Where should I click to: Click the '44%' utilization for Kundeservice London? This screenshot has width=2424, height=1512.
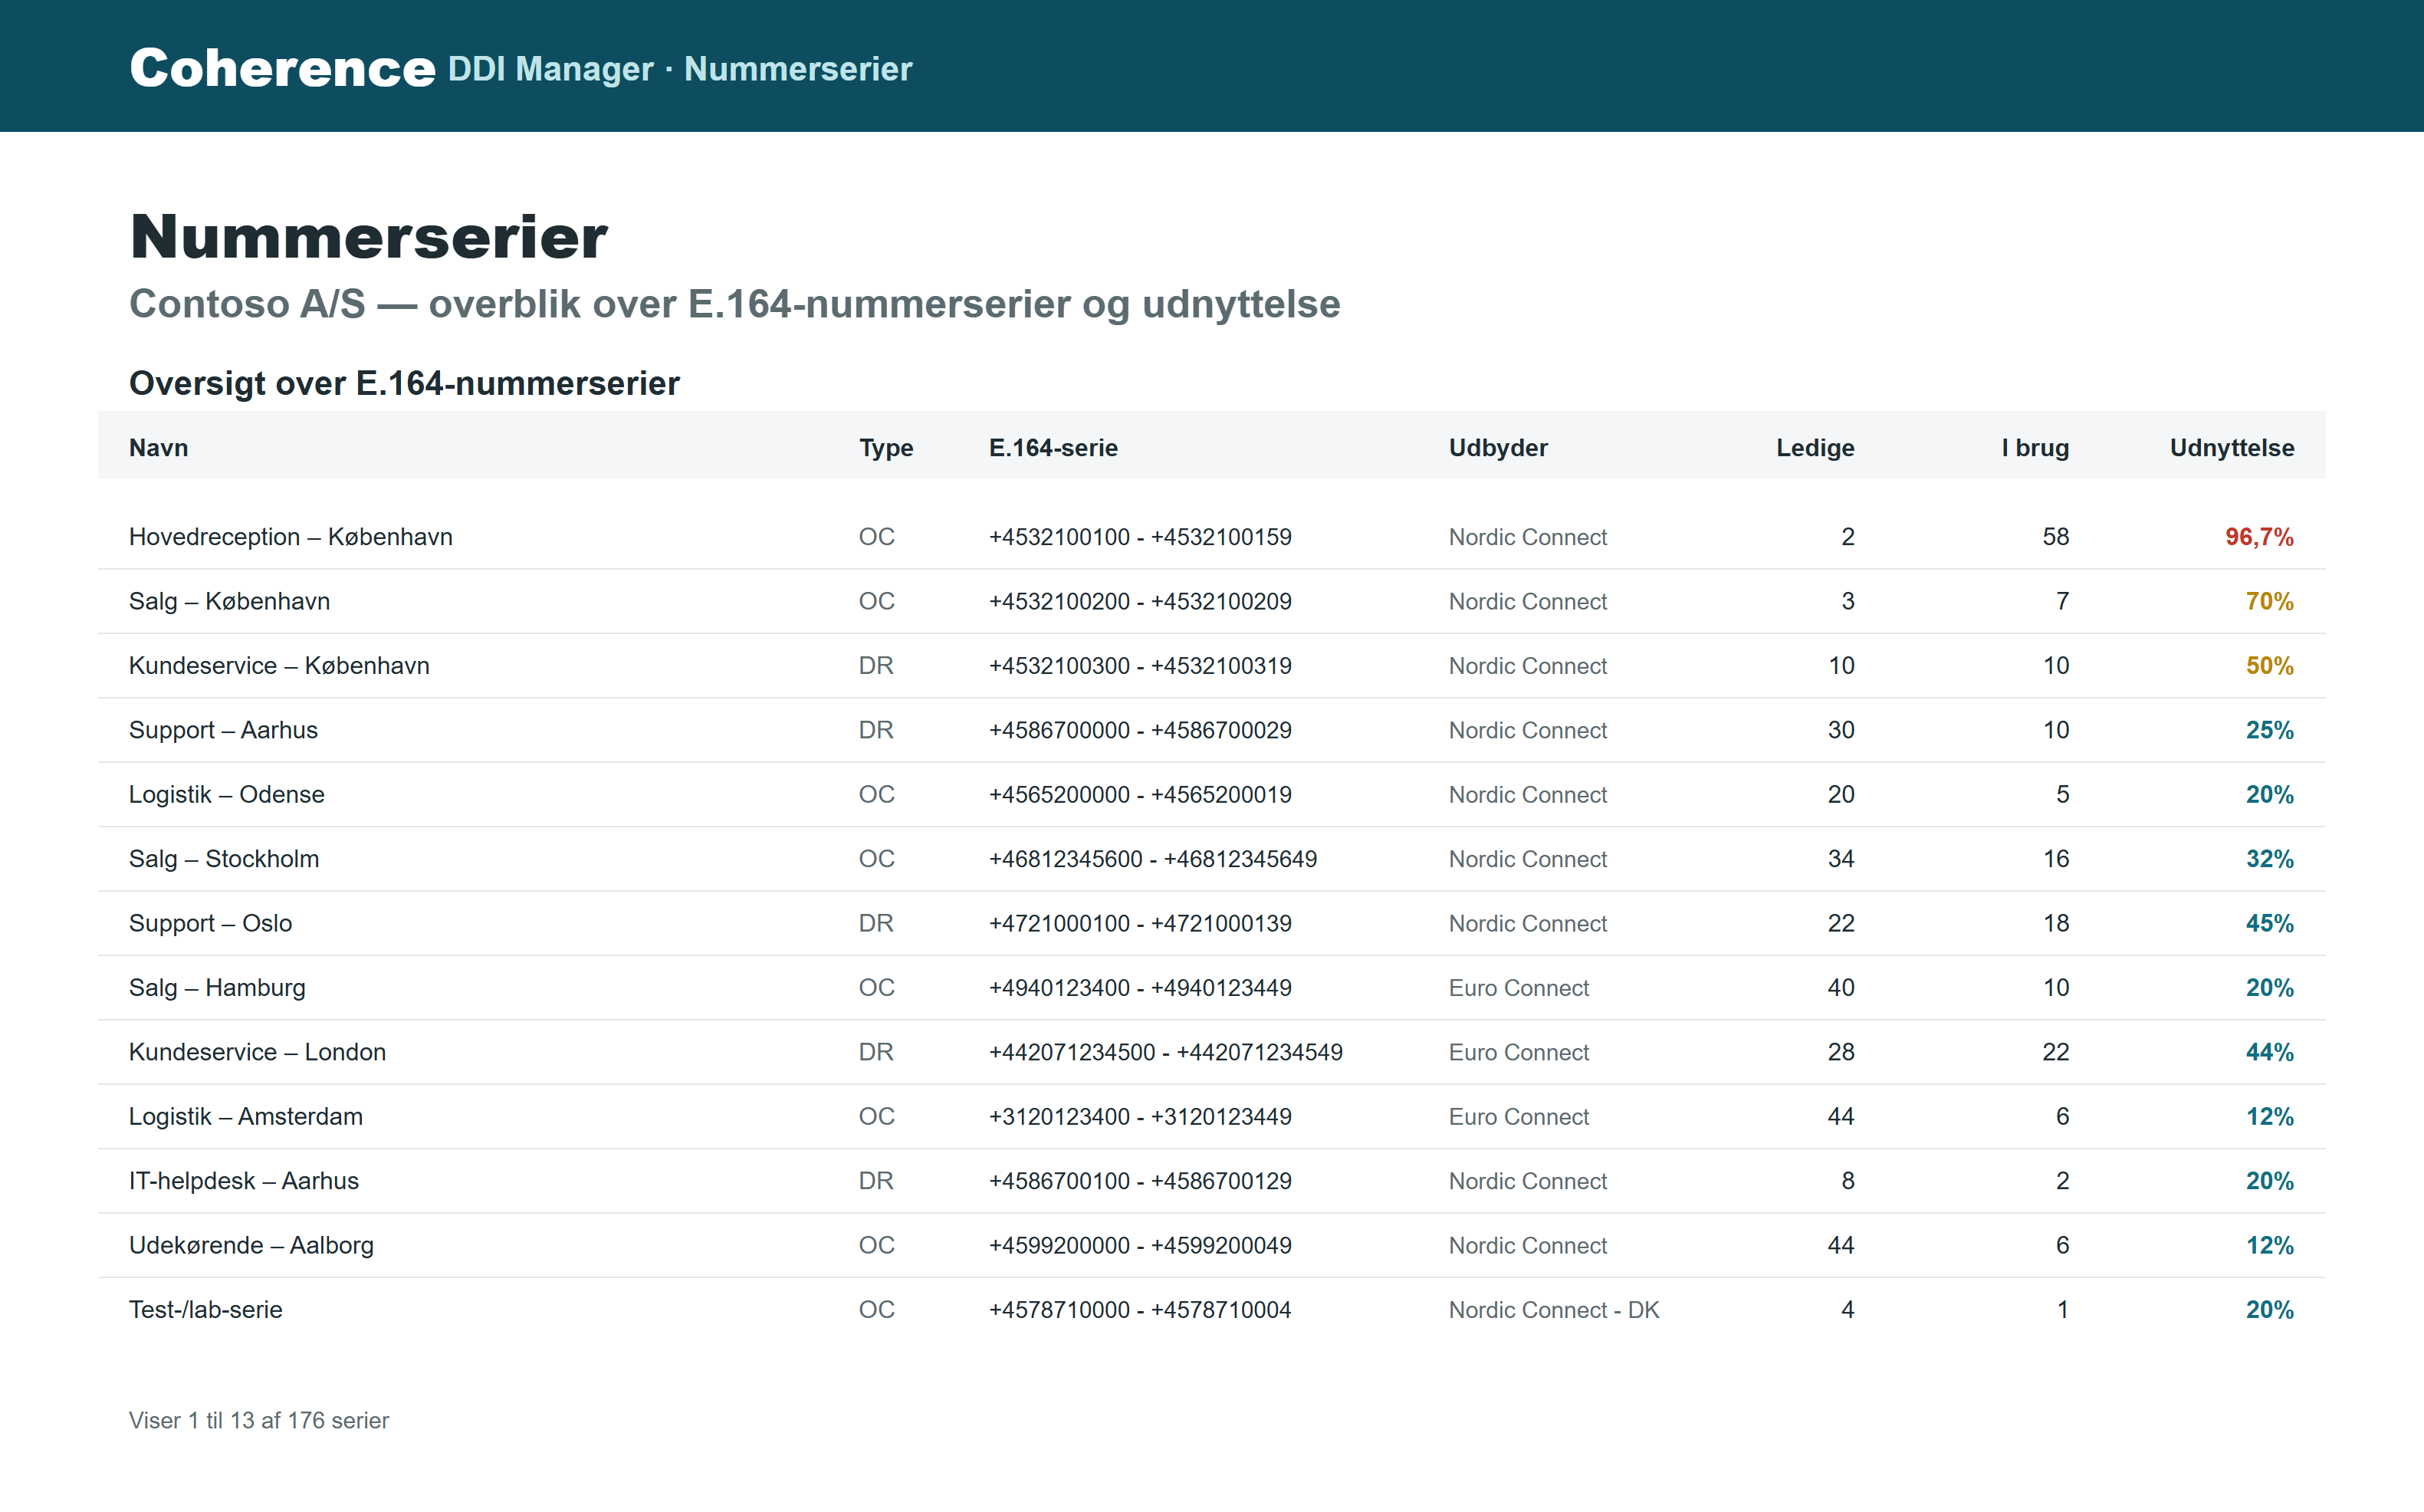pyautogui.click(x=2269, y=1051)
